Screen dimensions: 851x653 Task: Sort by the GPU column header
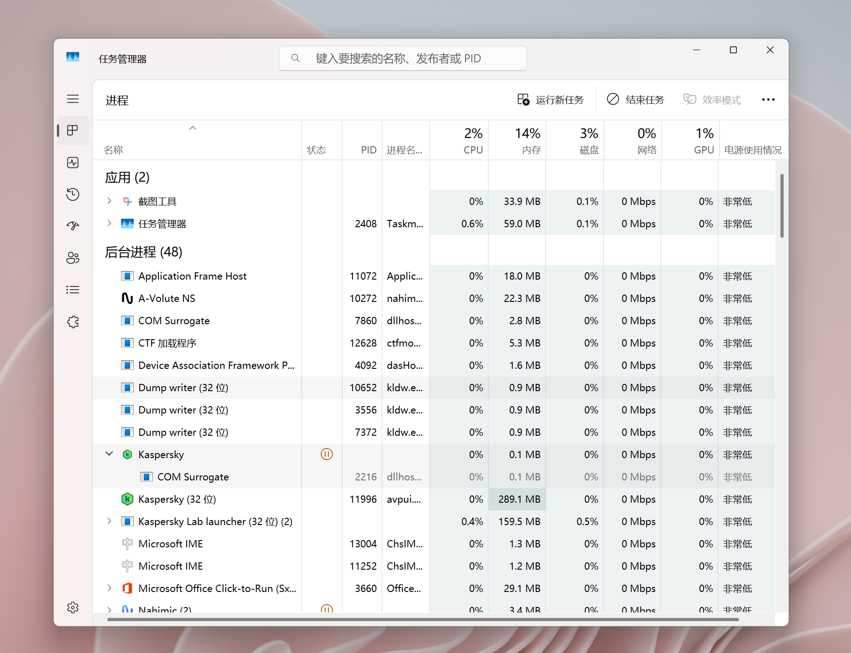tap(690, 140)
